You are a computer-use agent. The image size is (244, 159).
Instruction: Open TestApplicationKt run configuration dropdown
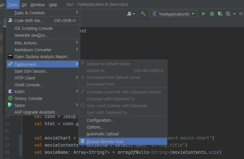tap(173, 14)
